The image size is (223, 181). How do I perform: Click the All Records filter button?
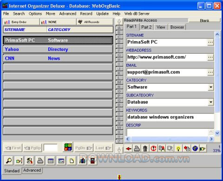point(95,22)
